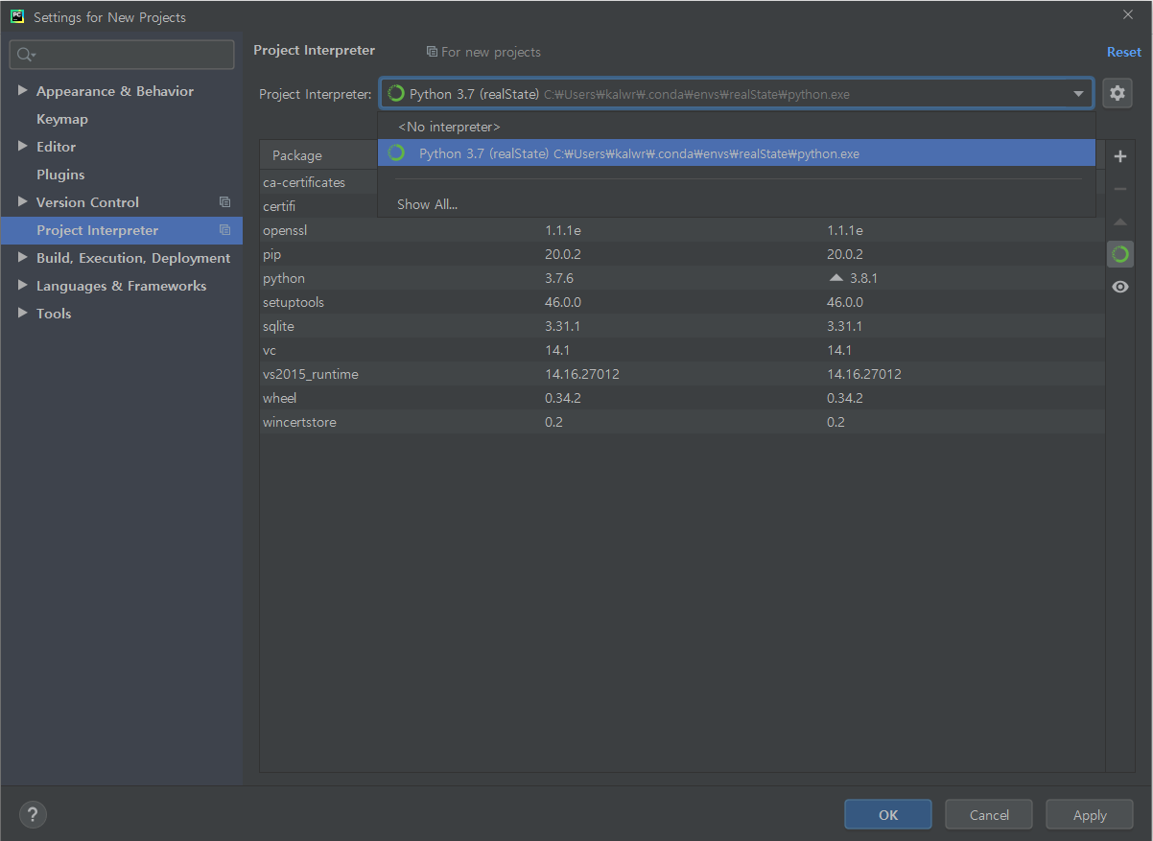Image resolution: width=1153 pixels, height=841 pixels.
Task: Focus the settings search field
Action: click(122, 55)
